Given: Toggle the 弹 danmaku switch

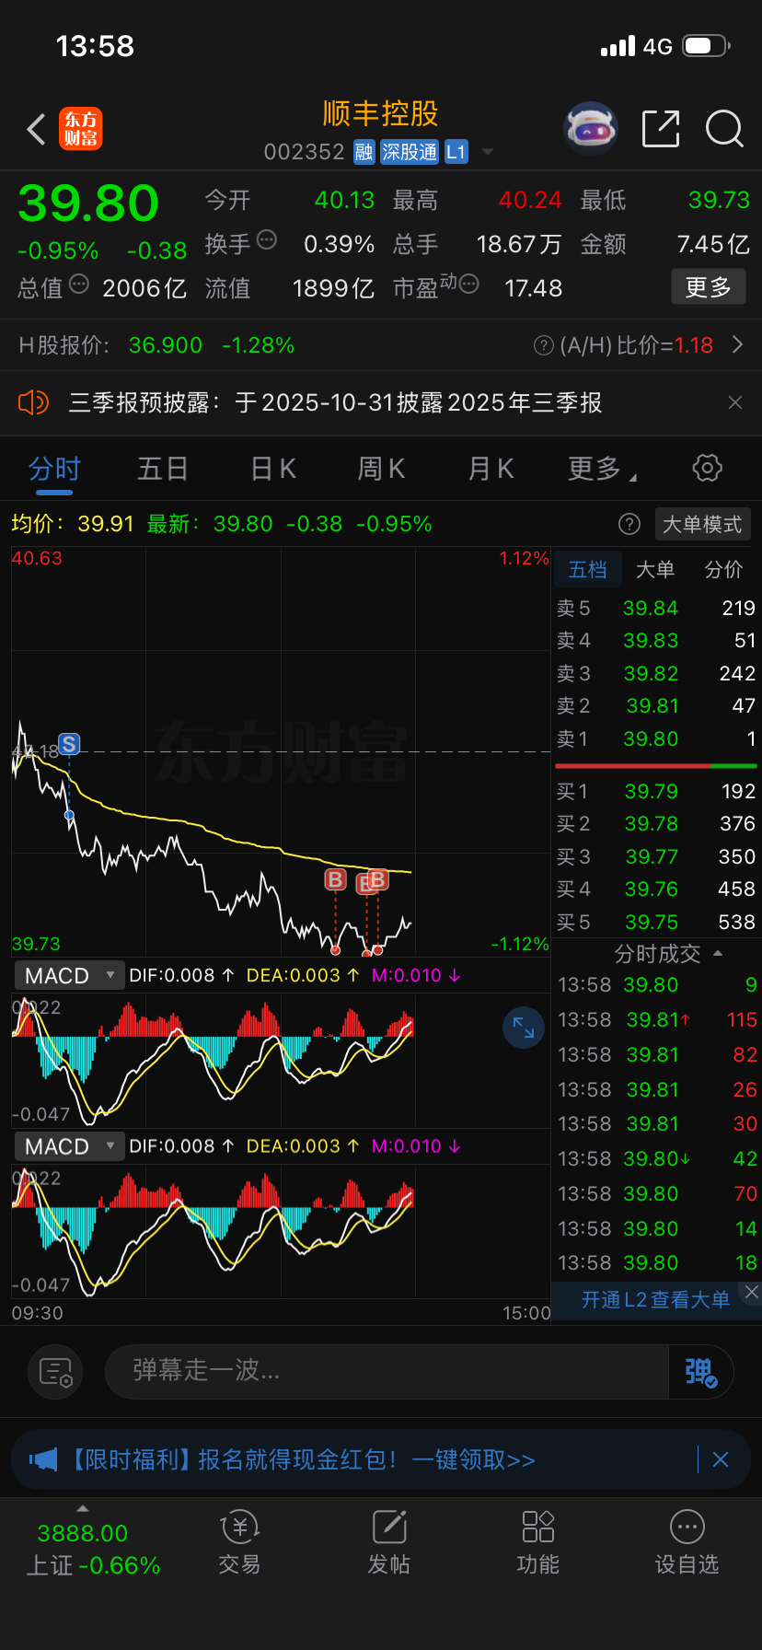Looking at the screenshot, I should (x=700, y=1372).
